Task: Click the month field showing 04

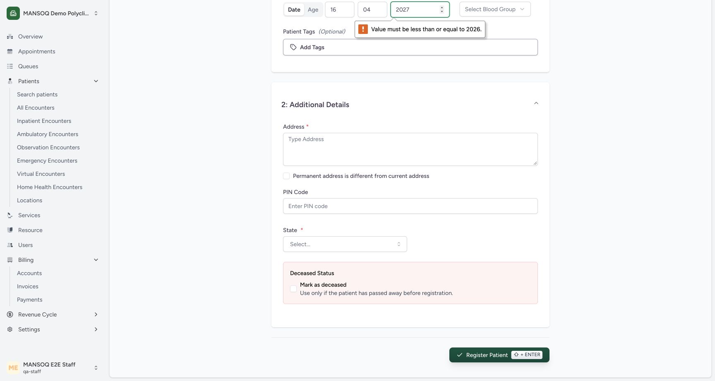Action: 372,10
